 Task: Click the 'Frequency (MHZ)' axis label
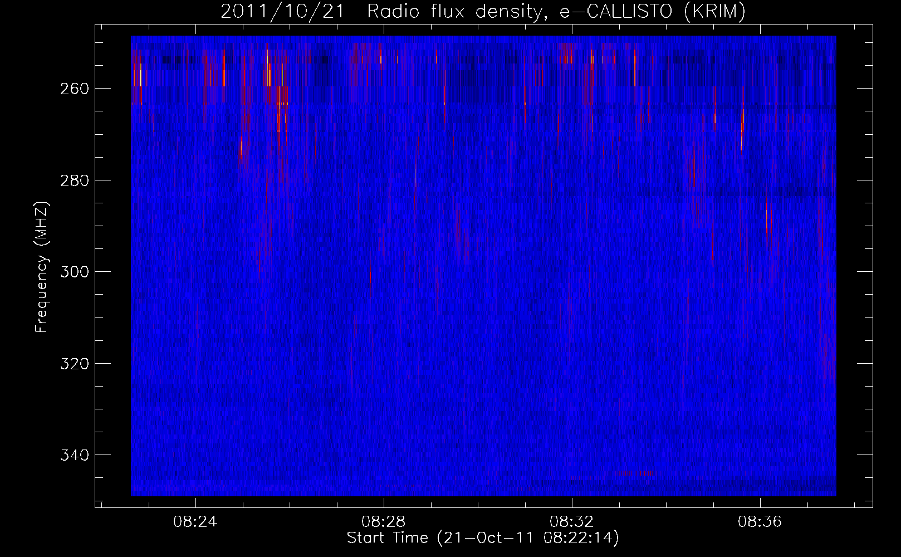coord(42,267)
